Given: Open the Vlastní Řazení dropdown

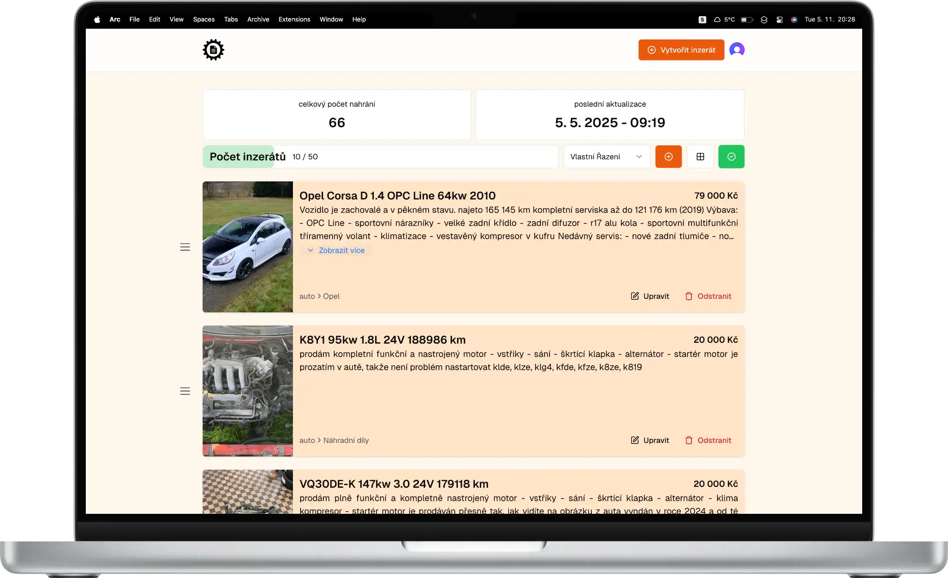Looking at the screenshot, I should click(x=606, y=157).
